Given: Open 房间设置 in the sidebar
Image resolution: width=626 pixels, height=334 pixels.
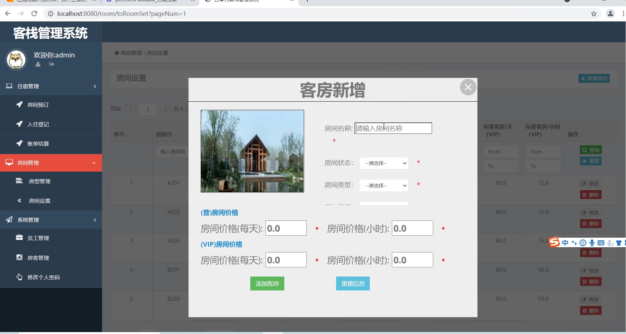Looking at the screenshot, I should [x=51, y=201].
